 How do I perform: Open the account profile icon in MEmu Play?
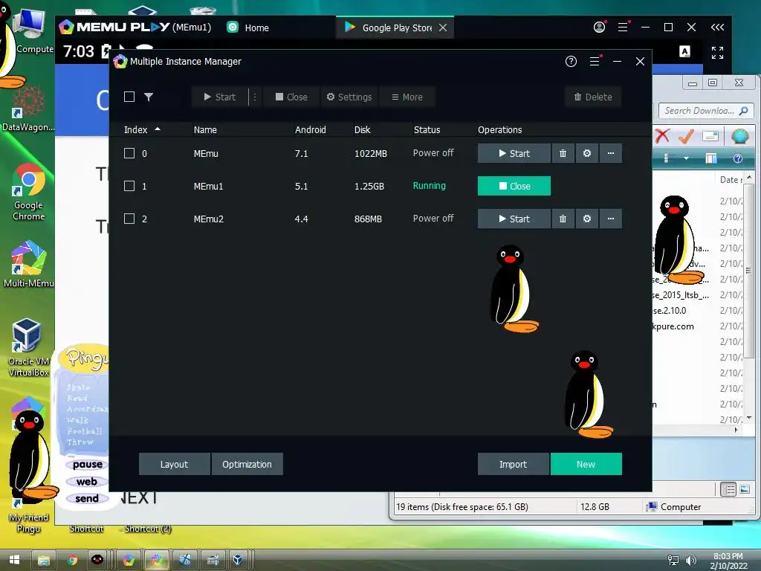[x=600, y=28]
